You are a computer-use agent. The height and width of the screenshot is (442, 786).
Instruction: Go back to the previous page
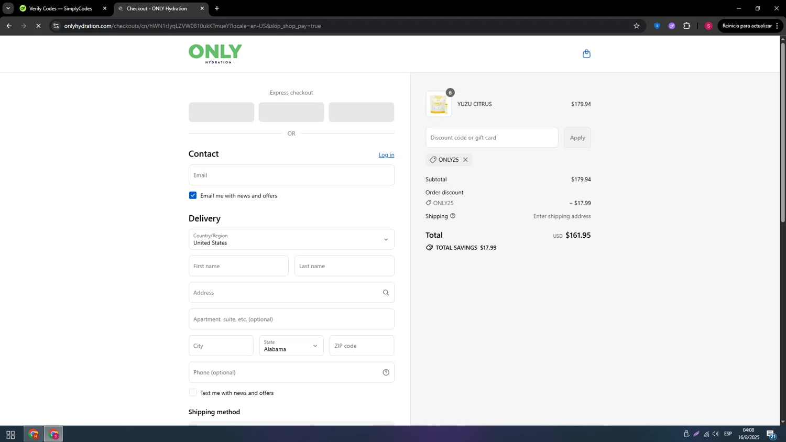click(x=9, y=26)
